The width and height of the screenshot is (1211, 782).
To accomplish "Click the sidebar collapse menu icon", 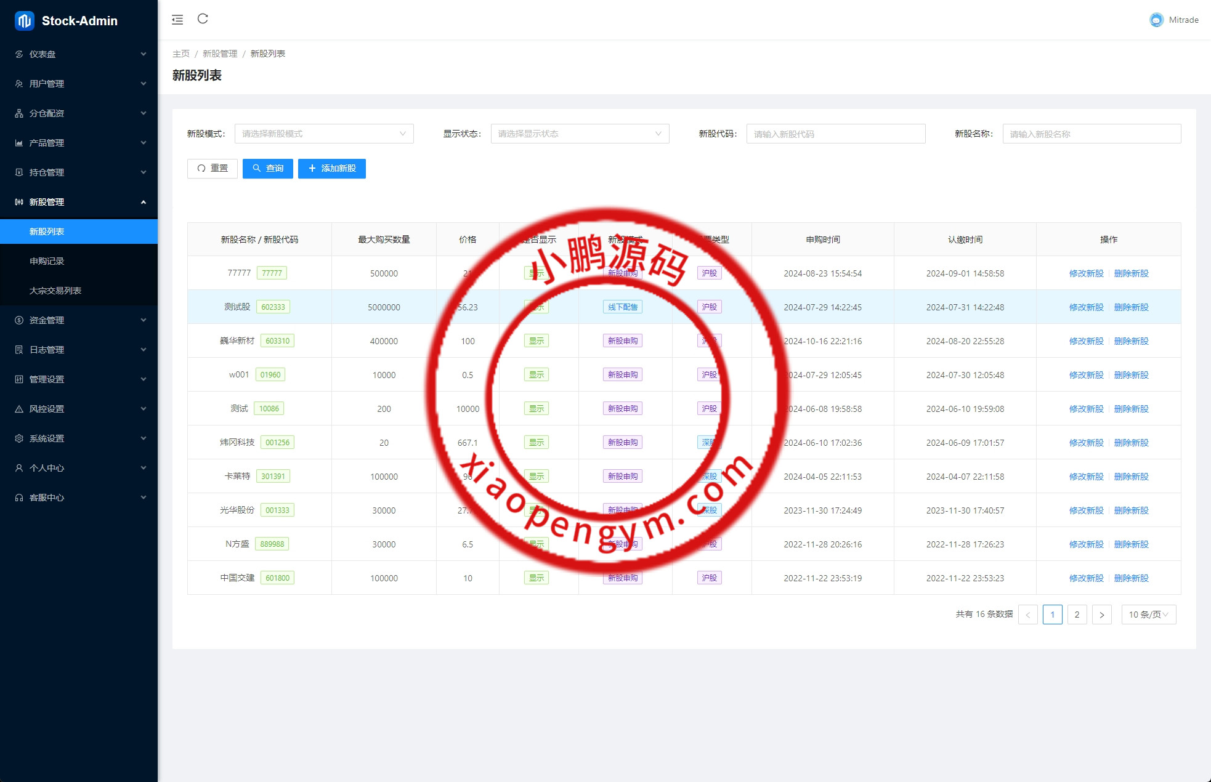I will click(177, 20).
